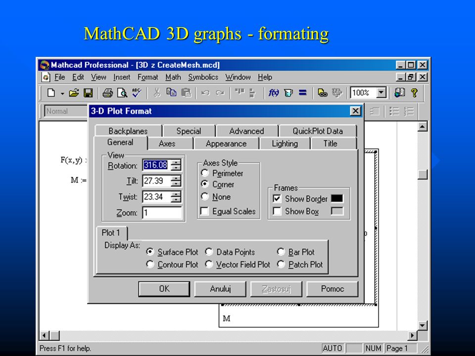Screen dimensions: 475x356
Task: Select the Vector Field Plot option
Action: tap(209, 264)
